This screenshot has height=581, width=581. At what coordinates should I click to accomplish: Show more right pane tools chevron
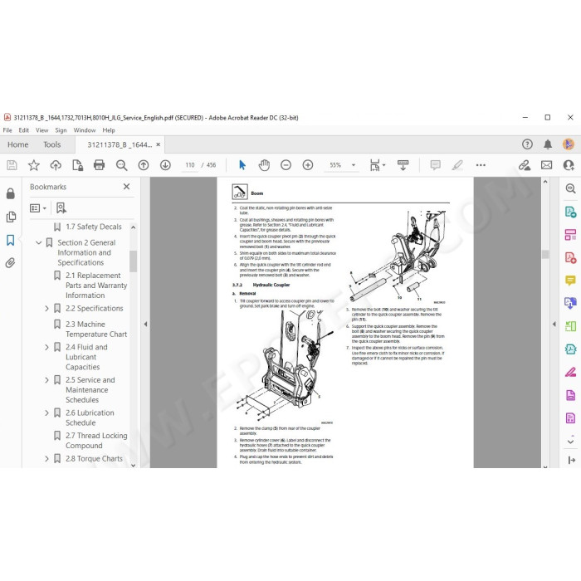coord(570,442)
